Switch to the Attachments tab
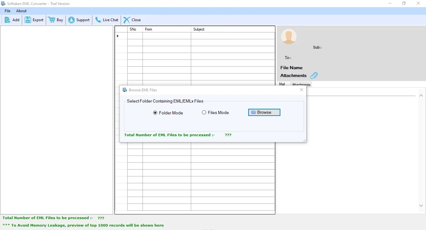This screenshot has height=230, width=426. coord(301,84)
